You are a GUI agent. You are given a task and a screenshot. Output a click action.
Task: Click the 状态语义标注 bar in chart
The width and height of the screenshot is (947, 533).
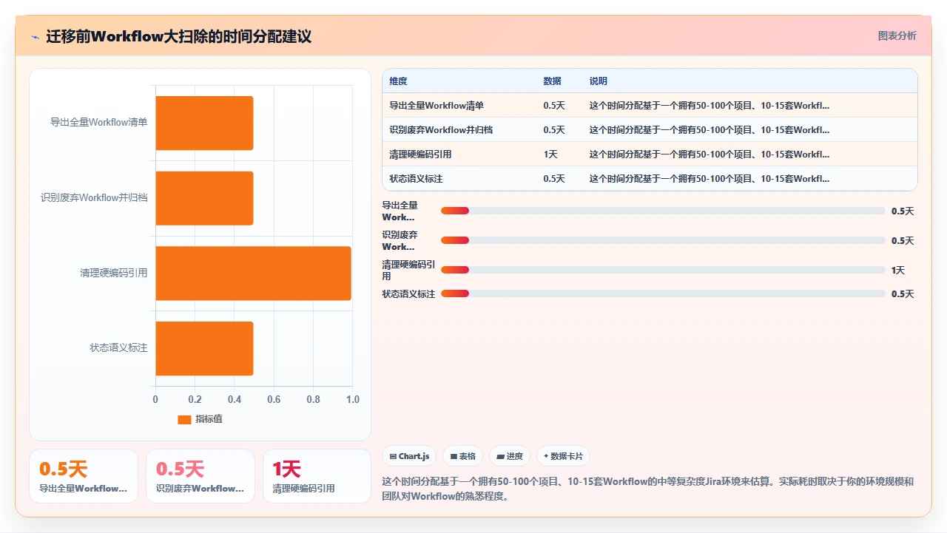(204, 348)
